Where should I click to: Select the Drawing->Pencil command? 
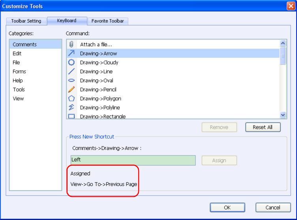(x=173, y=89)
